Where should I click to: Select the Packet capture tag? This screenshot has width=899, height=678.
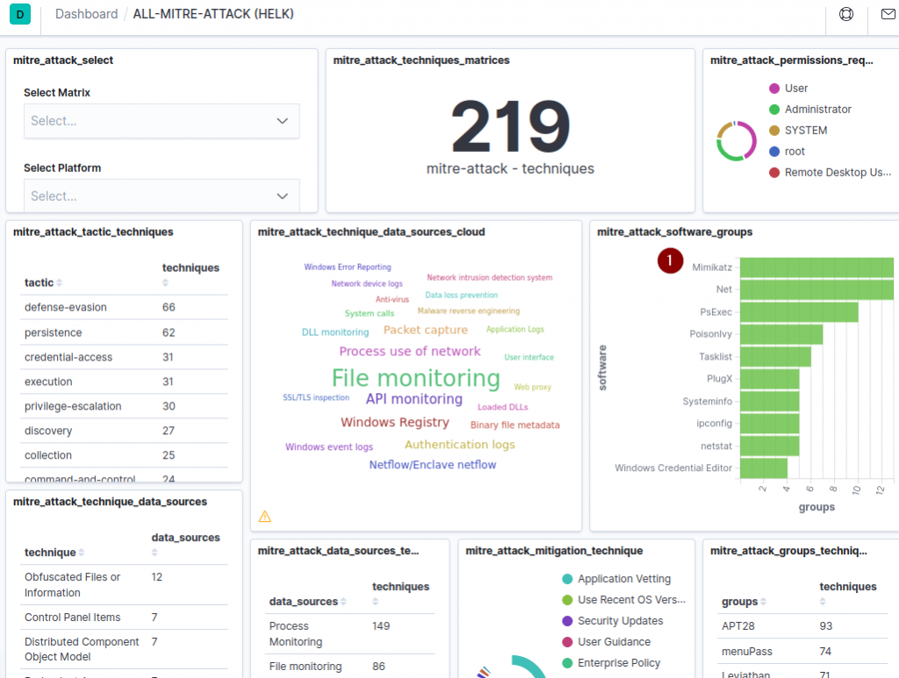(426, 330)
